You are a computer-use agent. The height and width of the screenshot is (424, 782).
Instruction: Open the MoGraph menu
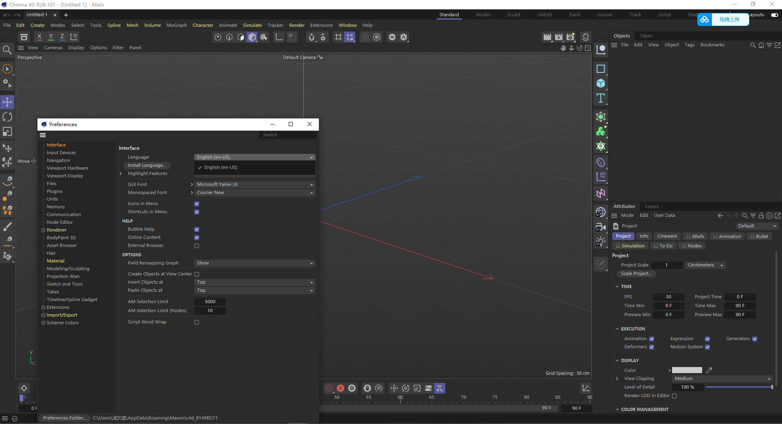point(176,25)
